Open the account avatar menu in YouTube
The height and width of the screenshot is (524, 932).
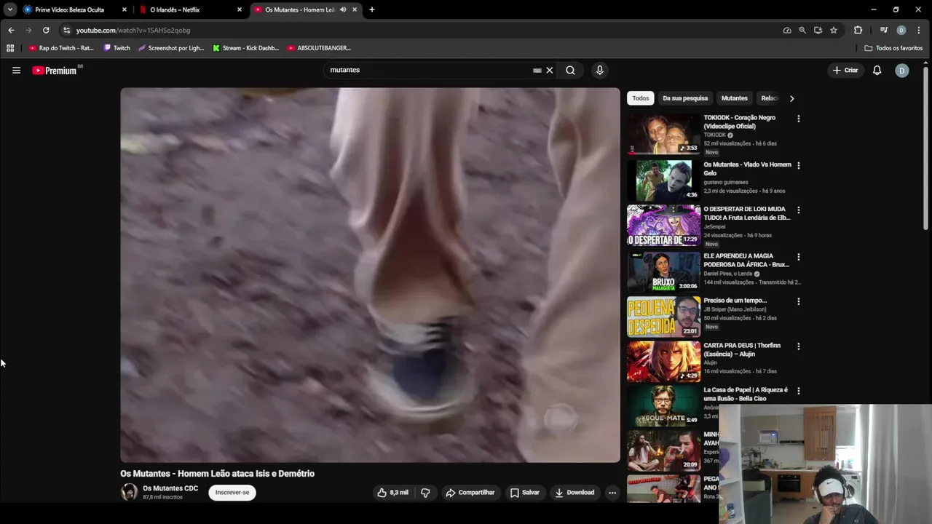click(x=901, y=71)
